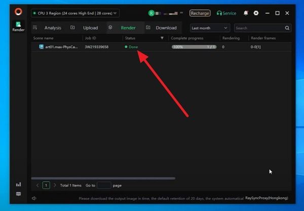This screenshot has width=304, height=211.
Task: Open the Last month period dropdown
Action: coord(210,28)
